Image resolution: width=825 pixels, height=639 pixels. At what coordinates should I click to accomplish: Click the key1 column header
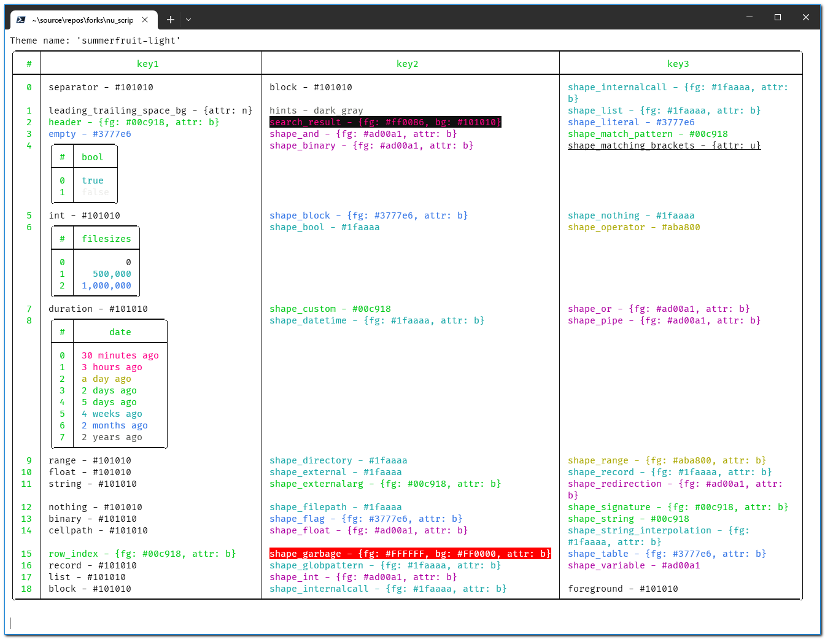[148, 64]
